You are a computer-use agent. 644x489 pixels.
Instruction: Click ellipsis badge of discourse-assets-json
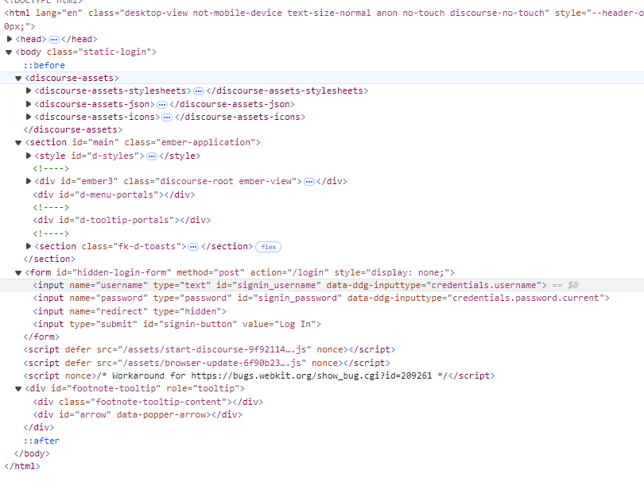coord(162,105)
